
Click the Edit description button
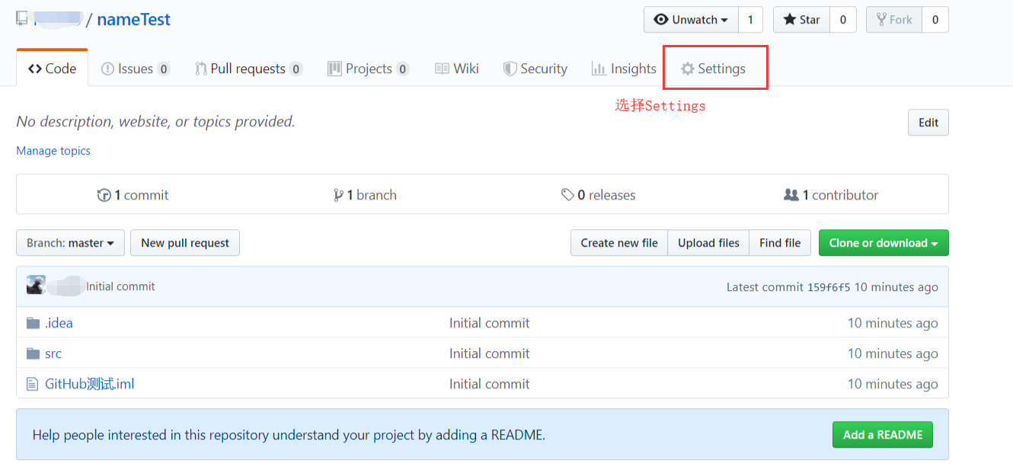(928, 122)
